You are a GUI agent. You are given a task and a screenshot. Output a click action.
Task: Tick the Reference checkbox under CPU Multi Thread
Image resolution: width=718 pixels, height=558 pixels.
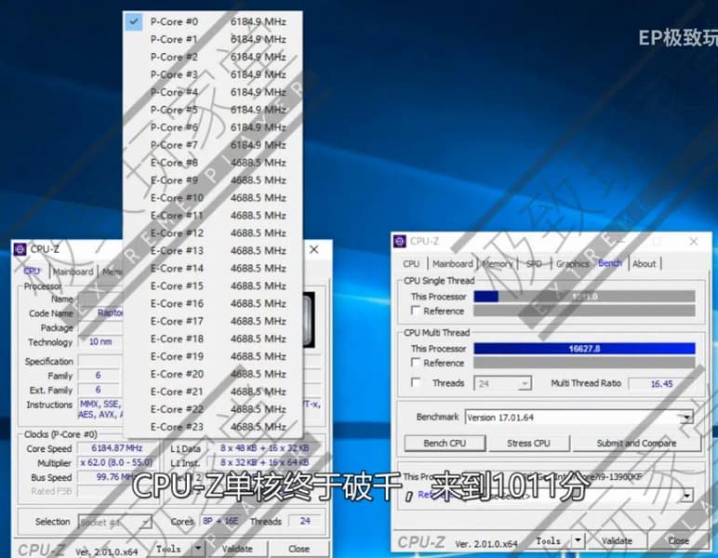pyautogui.click(x=416, y=363)
